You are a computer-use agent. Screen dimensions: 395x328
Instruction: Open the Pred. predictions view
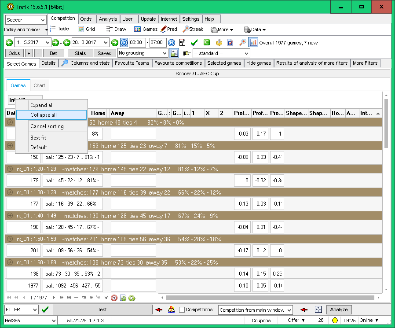point(169,29)
